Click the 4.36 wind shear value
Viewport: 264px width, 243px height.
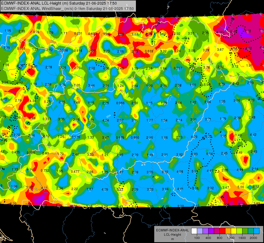[x=106, y=69]
